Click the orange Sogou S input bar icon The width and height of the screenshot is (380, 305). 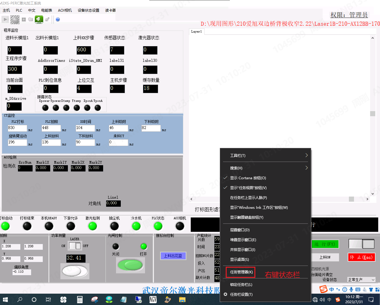coord(323,289)
